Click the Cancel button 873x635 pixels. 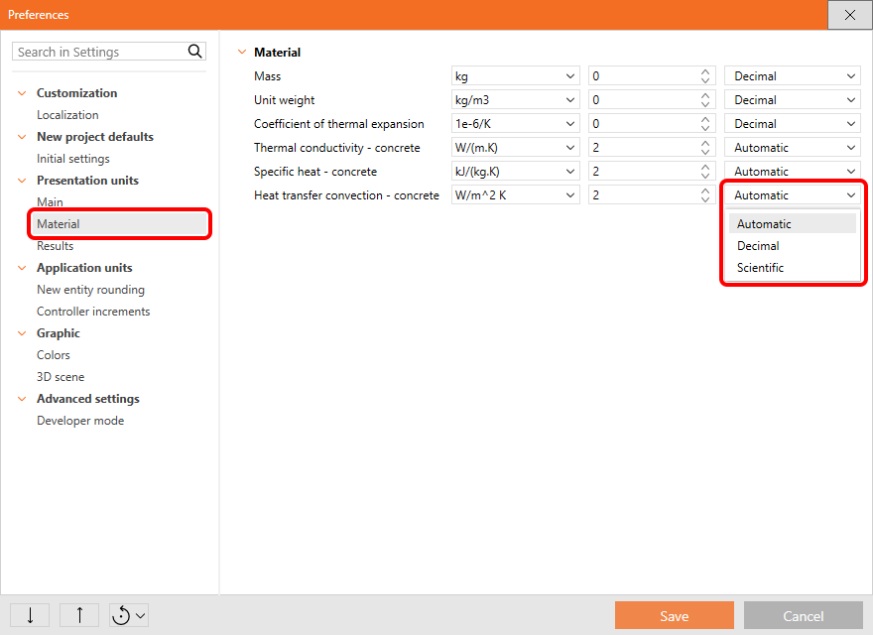(803, 616)
